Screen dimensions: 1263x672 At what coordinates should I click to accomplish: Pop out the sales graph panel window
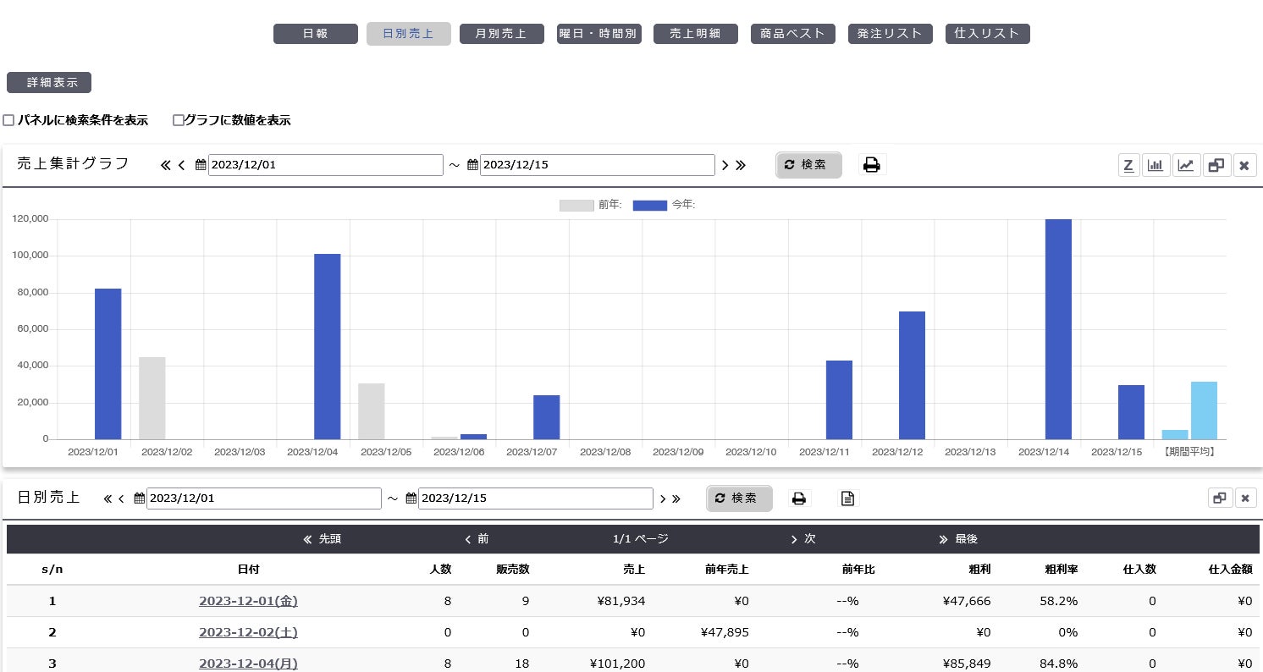1216,165
